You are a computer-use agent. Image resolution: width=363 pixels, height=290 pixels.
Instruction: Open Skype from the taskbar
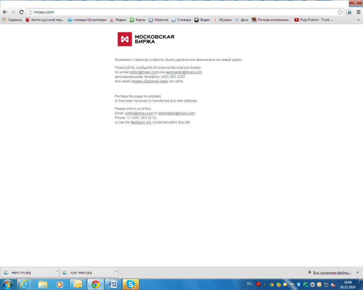(131, 285)
